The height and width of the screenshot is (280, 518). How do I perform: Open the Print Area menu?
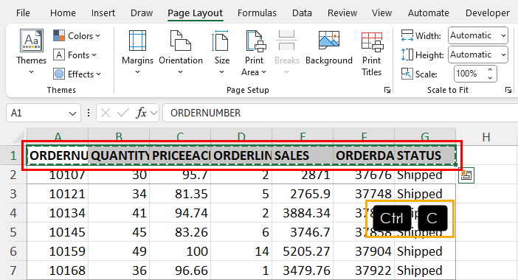point(254,53)
